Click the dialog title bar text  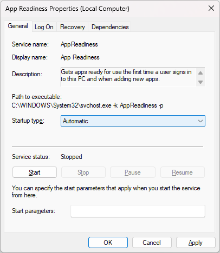(x=67, y=9)
